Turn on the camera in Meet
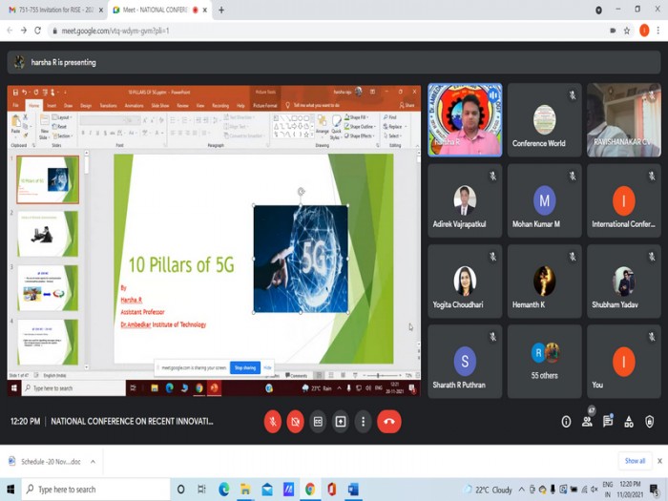668x501 pixels. coord(296,421)
